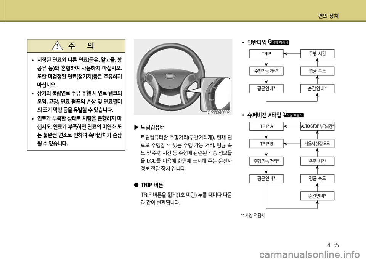Click the TRIP B box

[266, 144]
